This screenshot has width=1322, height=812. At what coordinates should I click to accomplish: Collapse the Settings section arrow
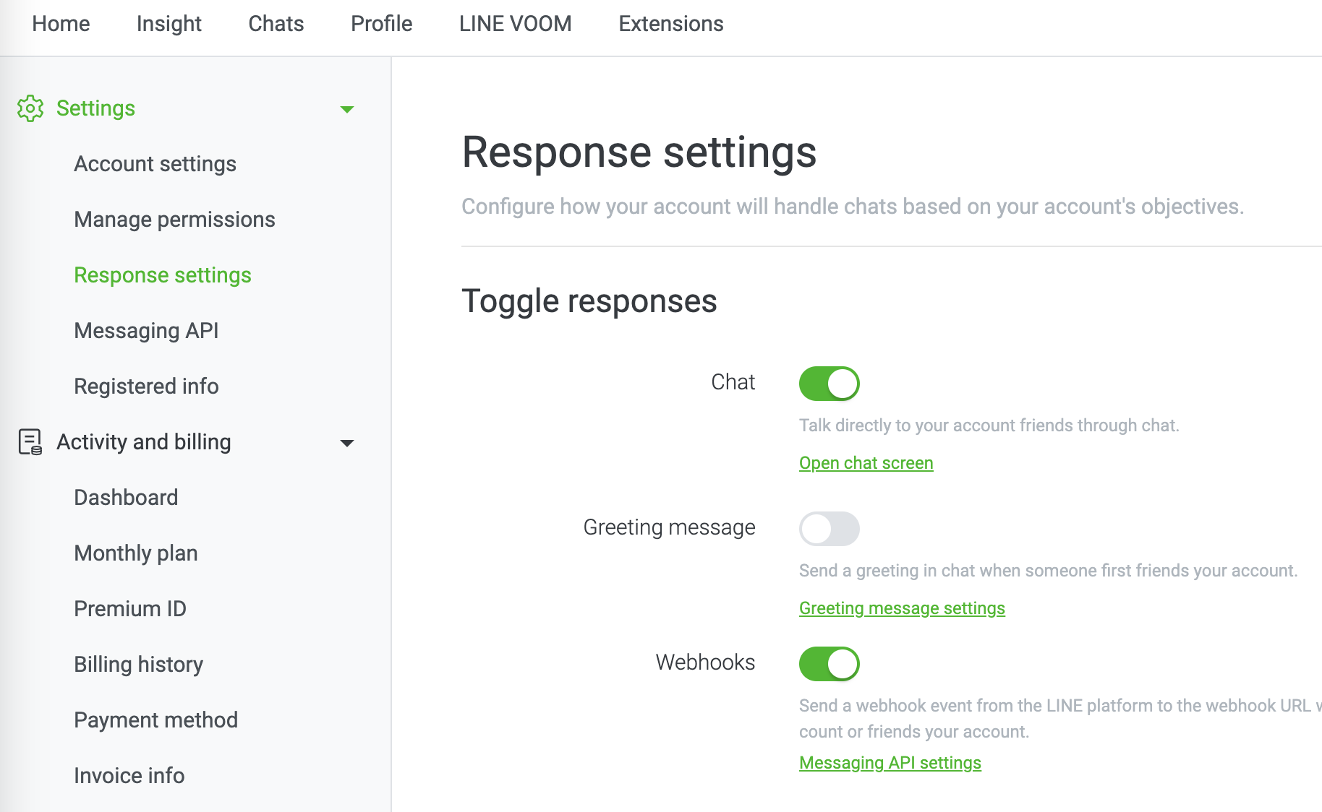point(347,109)
